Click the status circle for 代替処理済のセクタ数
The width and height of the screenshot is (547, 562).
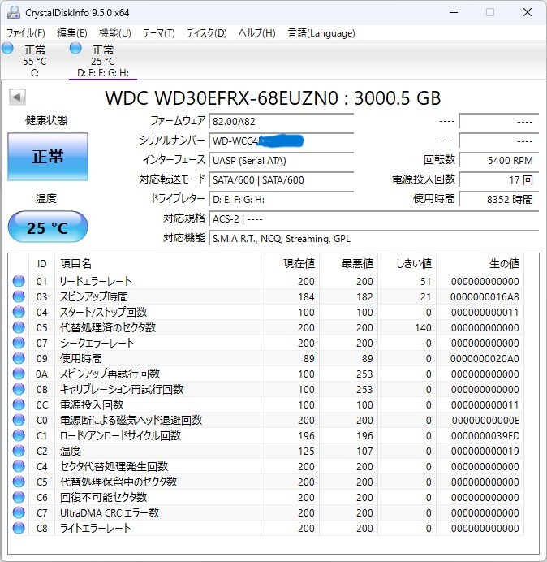pos(19,327)
